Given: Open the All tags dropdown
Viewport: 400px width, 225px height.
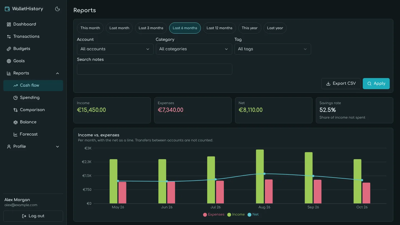Looking at the screenshot, I should (273, 49).
